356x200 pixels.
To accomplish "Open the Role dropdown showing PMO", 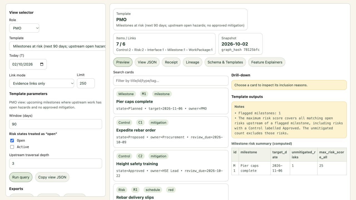I will (24, 28).
